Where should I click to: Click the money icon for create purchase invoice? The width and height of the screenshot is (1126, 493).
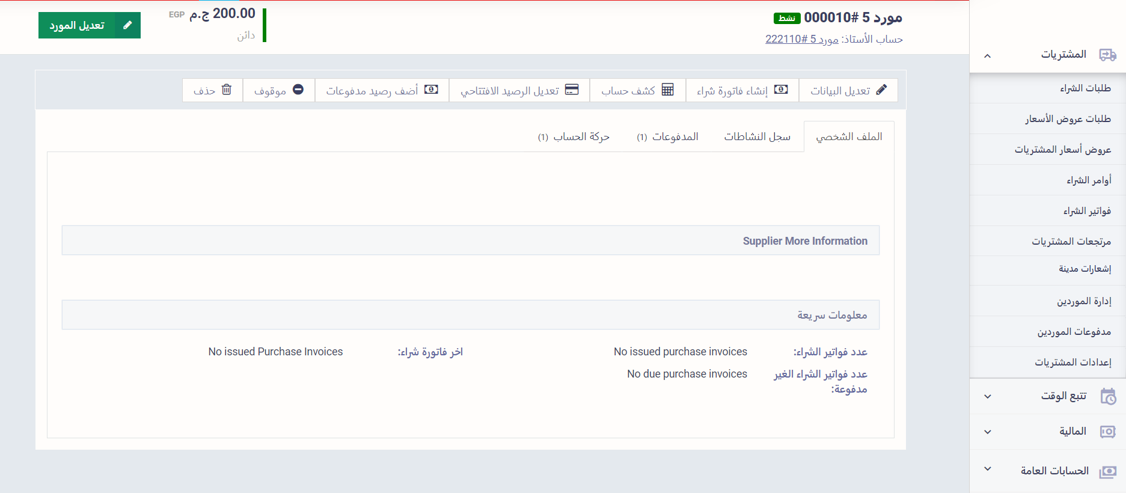click(781, 90)
